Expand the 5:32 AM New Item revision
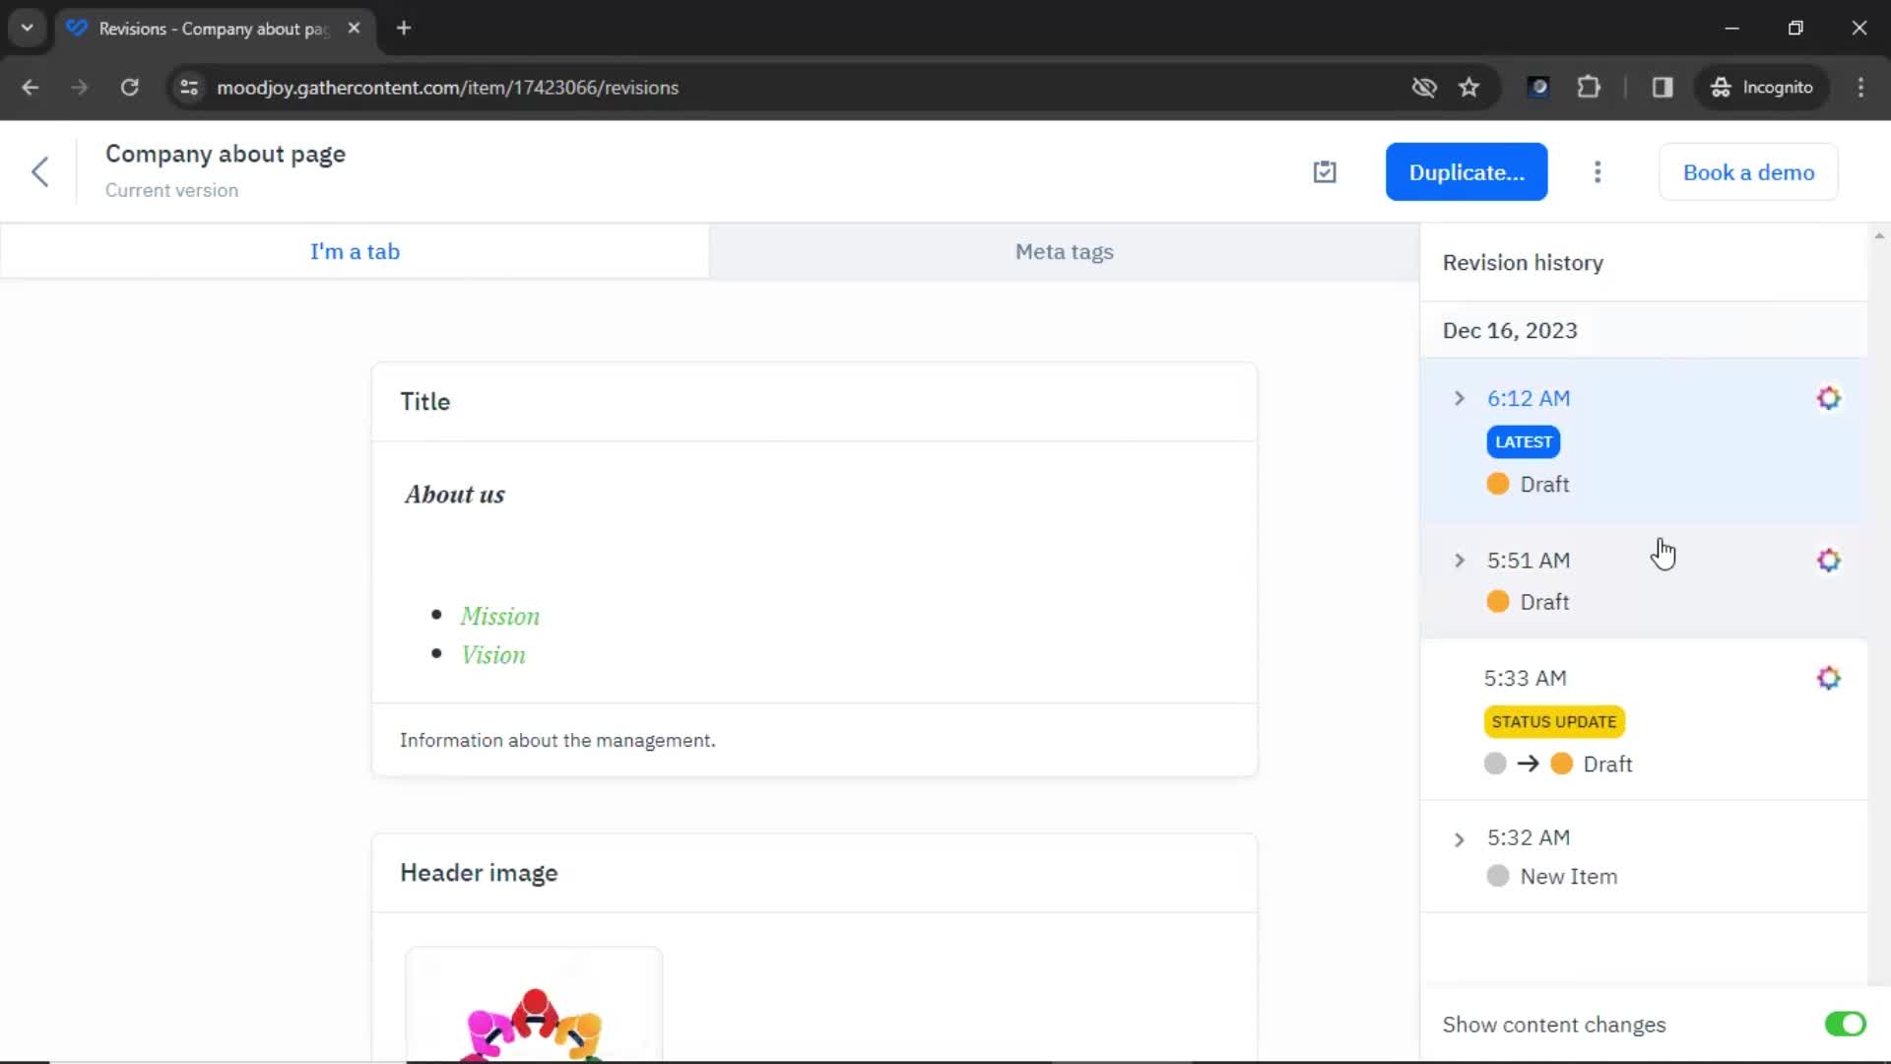This screenshot has height=1064, width=1891. pyautogui.click(x=1459, y=836)
